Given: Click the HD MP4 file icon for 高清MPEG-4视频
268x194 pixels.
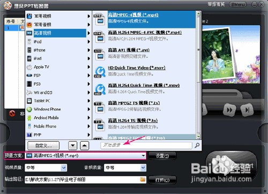Looking at the screenshot, I should (99, 19).
